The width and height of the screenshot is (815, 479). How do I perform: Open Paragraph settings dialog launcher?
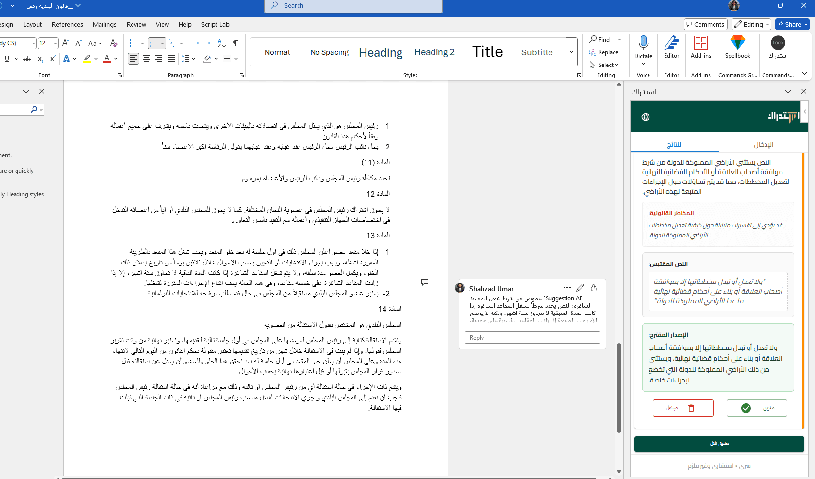pyautogui.click(x=242, y=75)
